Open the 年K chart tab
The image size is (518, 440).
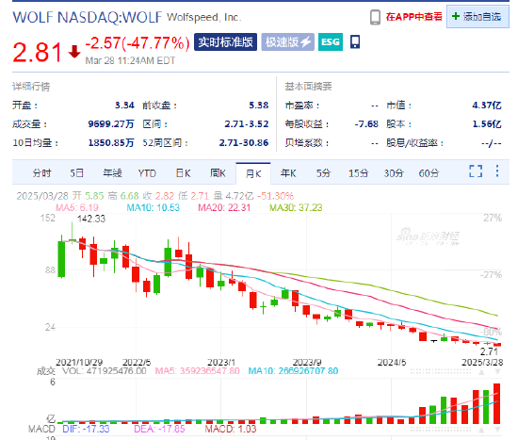(x=288, y=173)
